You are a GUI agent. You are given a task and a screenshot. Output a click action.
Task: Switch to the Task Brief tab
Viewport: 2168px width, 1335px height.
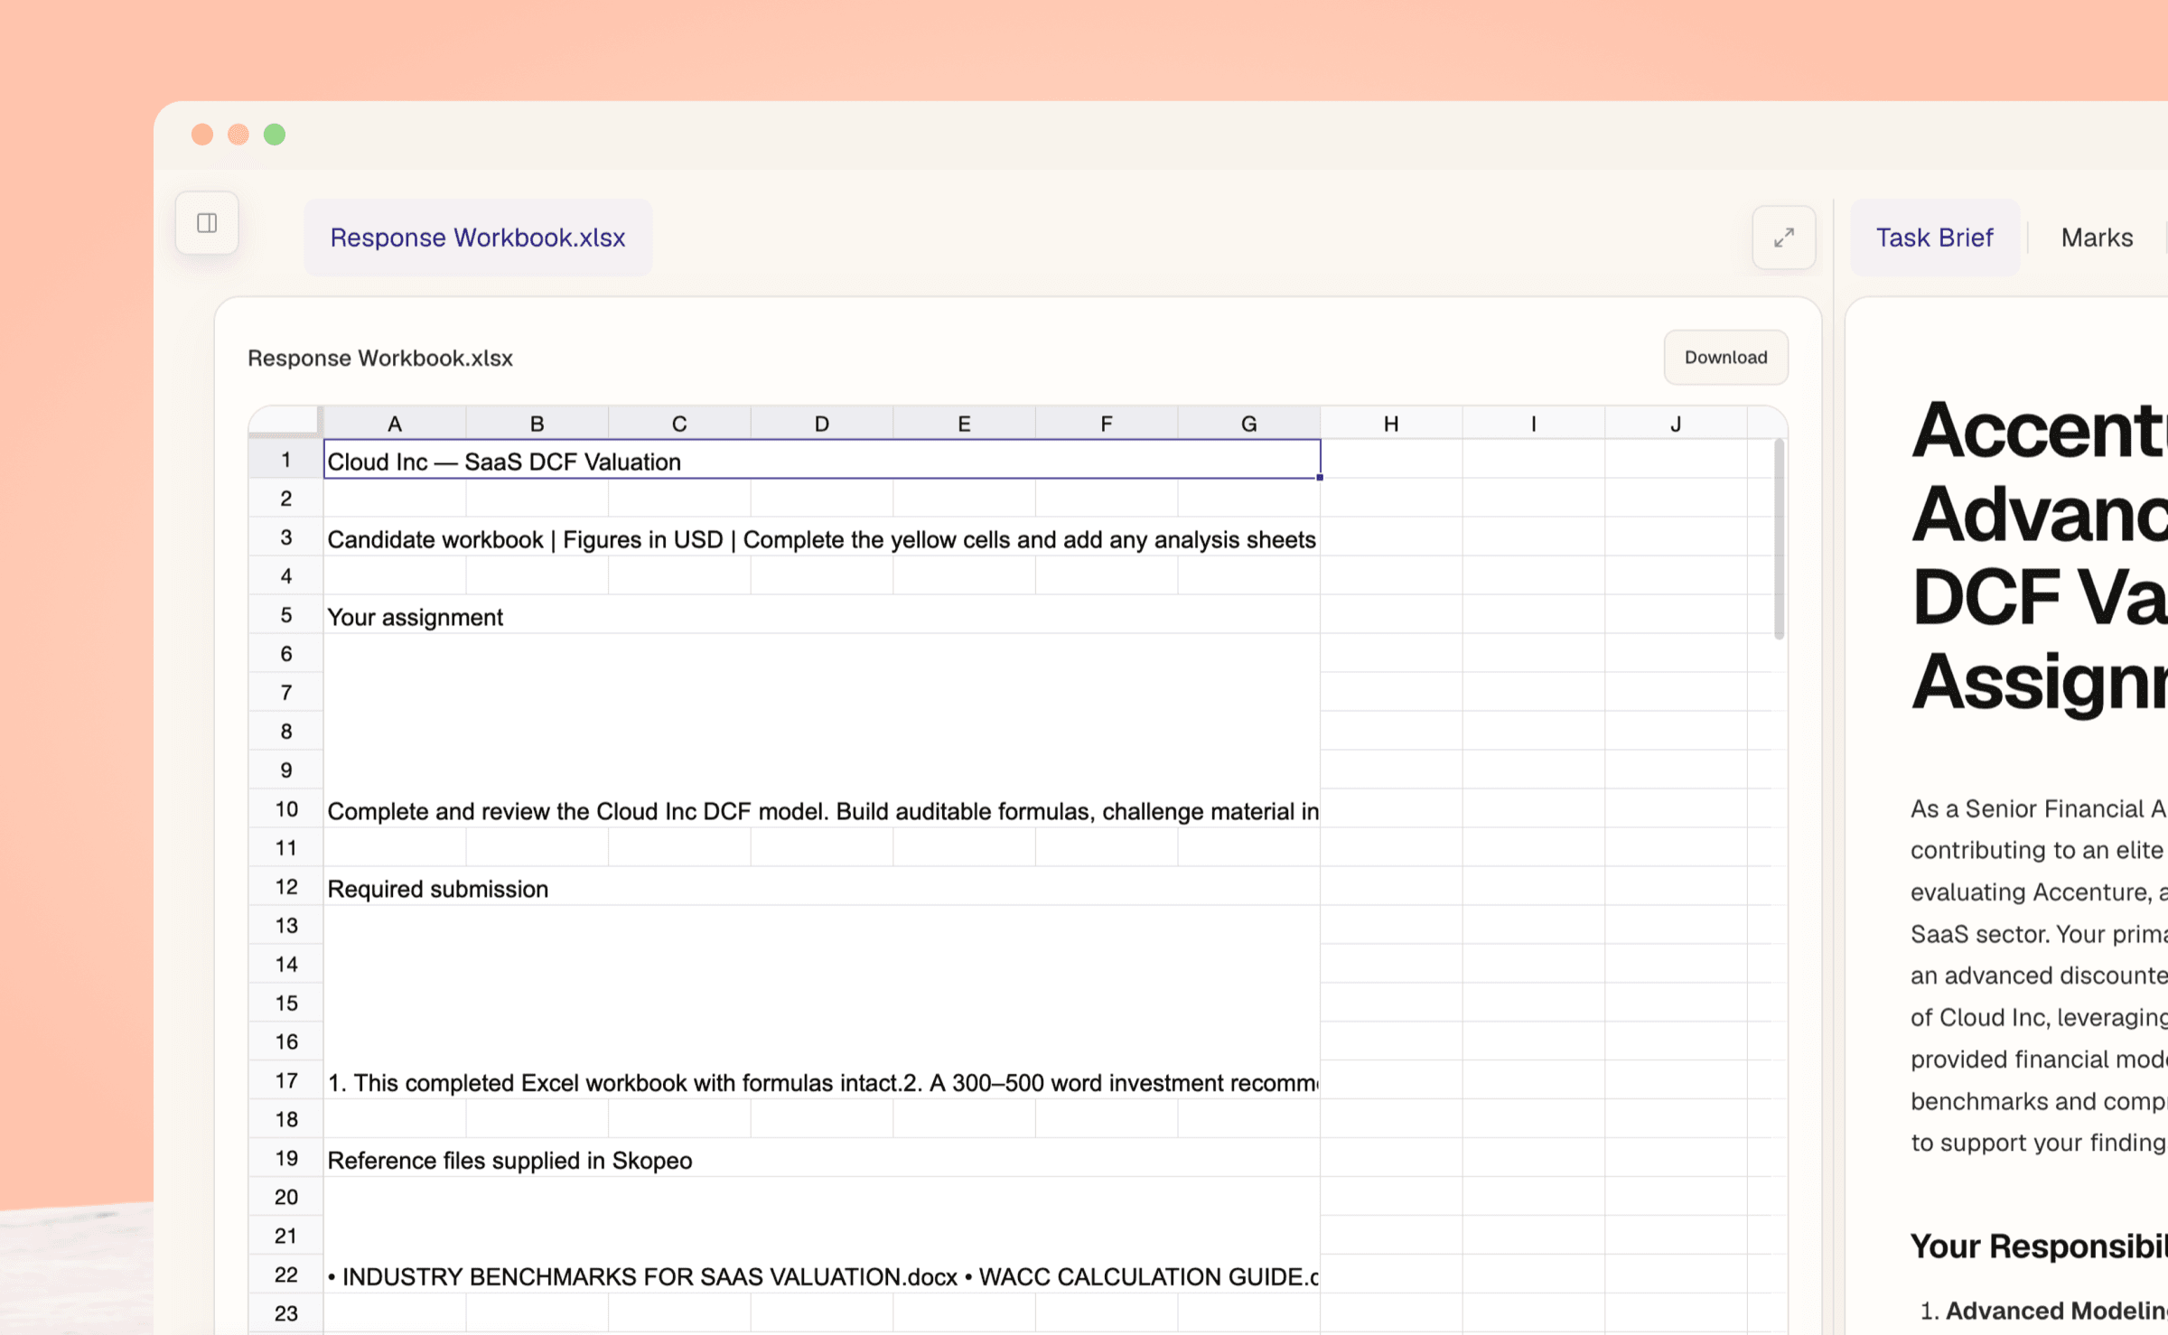tap(1934, 238)
